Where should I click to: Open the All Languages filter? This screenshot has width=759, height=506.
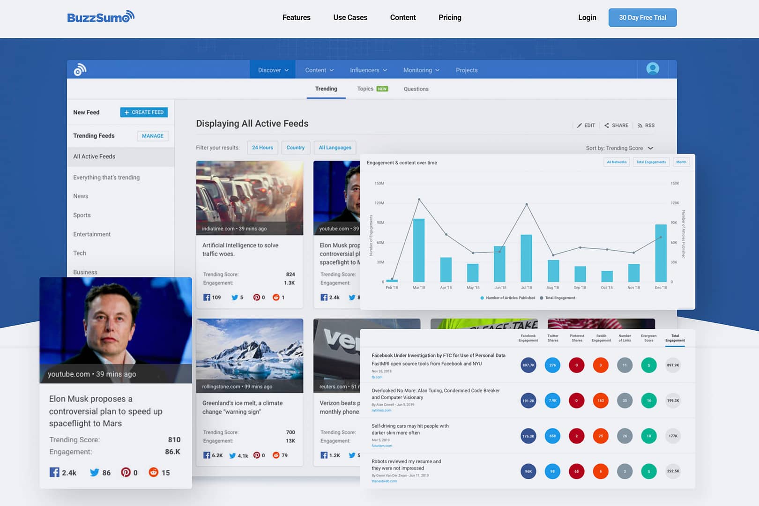(335, 148)
